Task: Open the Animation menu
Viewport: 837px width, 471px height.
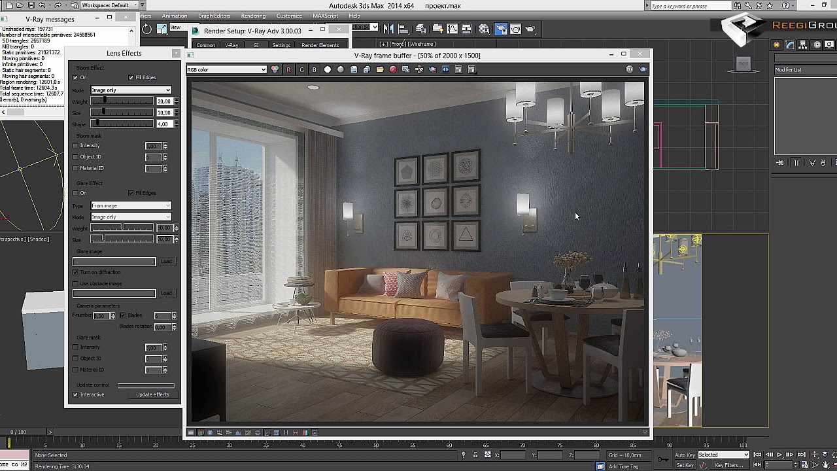Action: [175, 16]
